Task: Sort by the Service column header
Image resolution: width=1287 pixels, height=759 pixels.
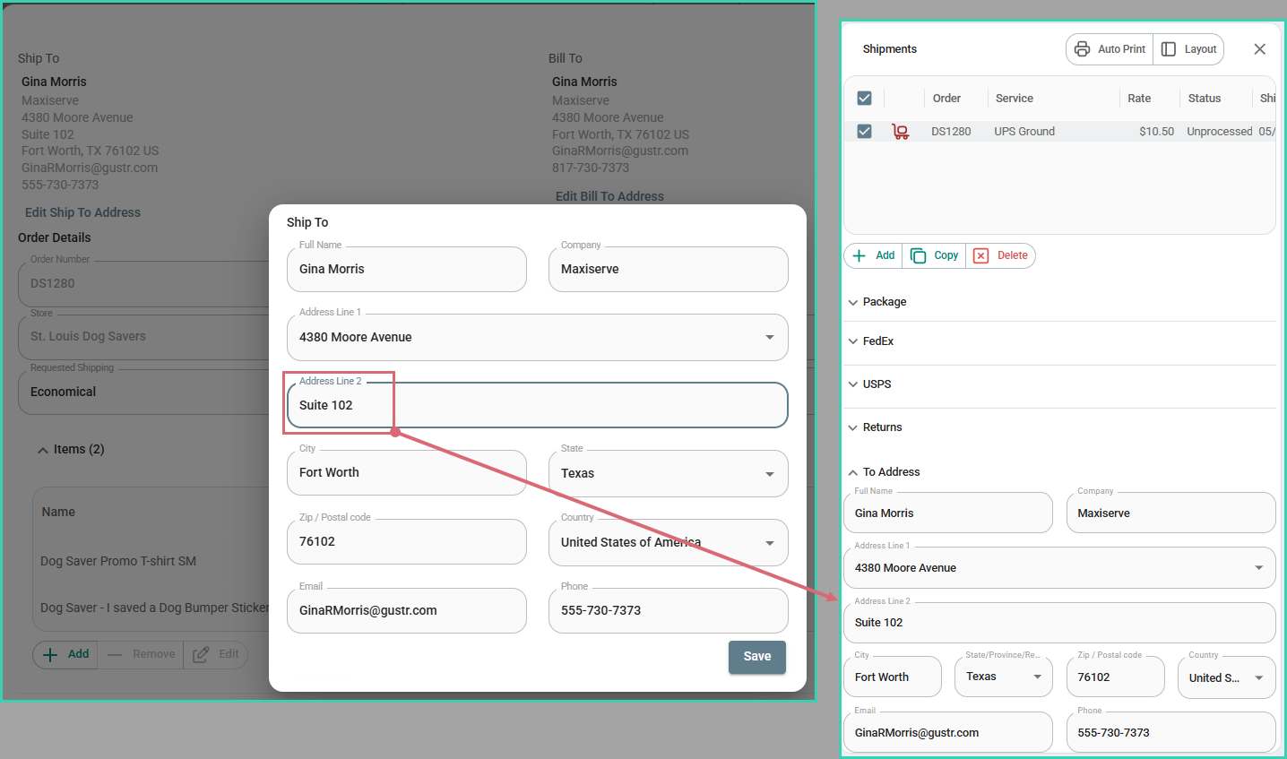Action: pyautogui.click(x=1014, y=99)
